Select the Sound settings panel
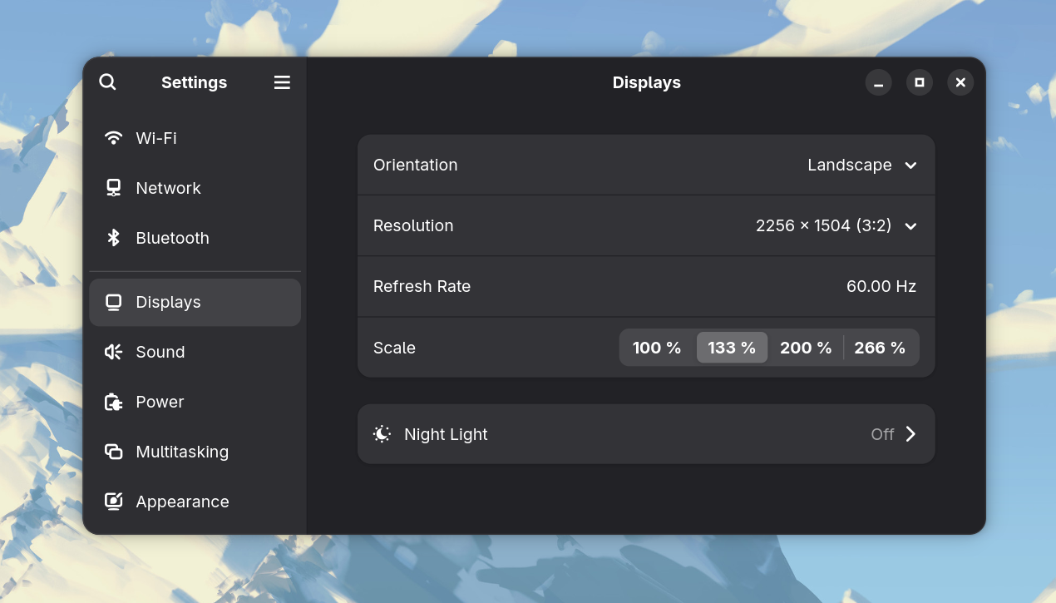 pyautogui.click(x=195, y=352)
